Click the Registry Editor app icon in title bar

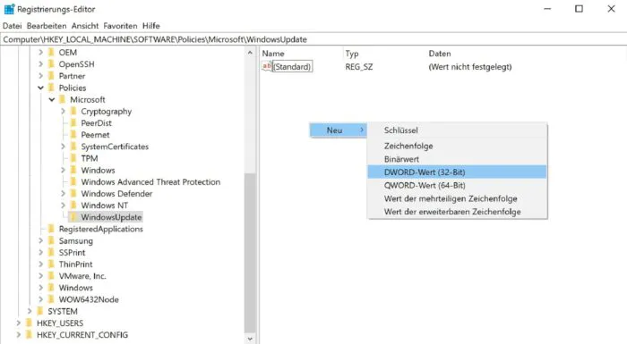click(9, 9)
